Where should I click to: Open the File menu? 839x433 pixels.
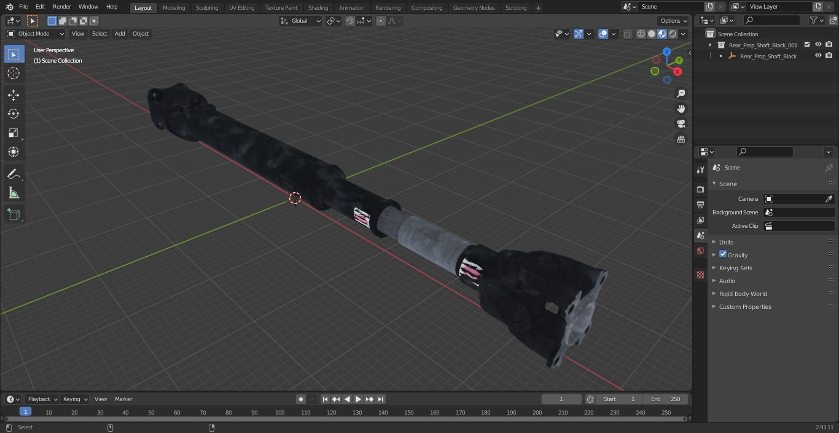[23, 7]
